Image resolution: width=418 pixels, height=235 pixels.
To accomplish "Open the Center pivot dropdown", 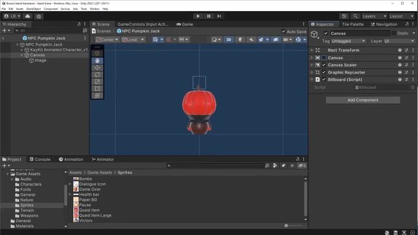I will pos(107,39).
